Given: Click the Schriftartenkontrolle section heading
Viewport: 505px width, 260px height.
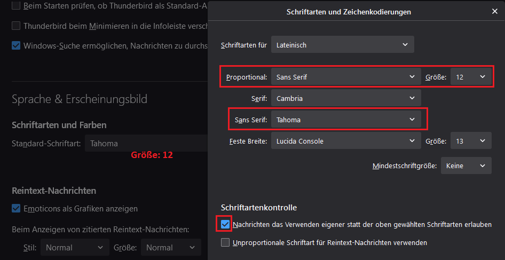Looking at the screenshot, I should [x=259, y=207].
